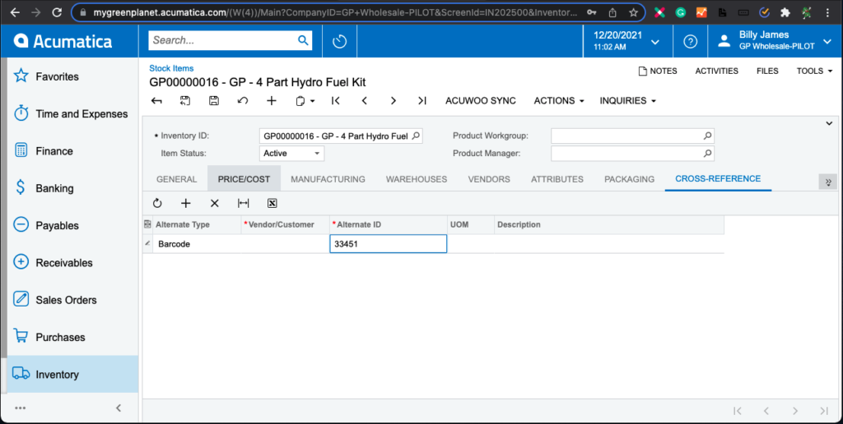843x424 pixels.
Task: Open the browser extensions puzzle icon
Action: (785, 12)
